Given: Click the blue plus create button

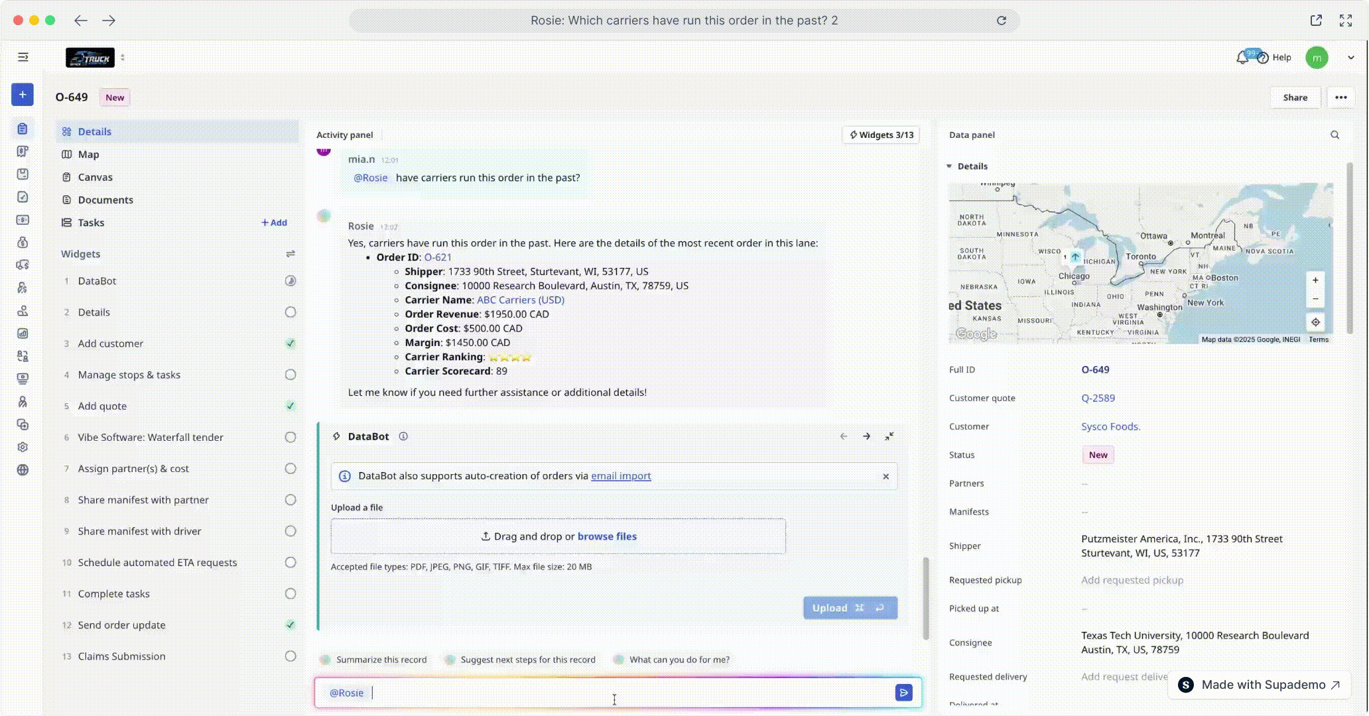Looking at the screenshot, I should pos(22,95).
